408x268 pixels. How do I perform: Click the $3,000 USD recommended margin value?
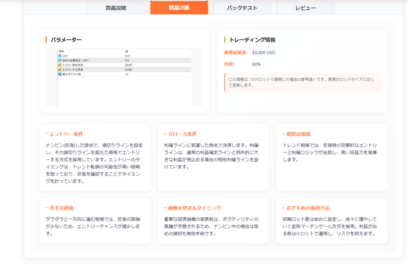click(264, 53)
